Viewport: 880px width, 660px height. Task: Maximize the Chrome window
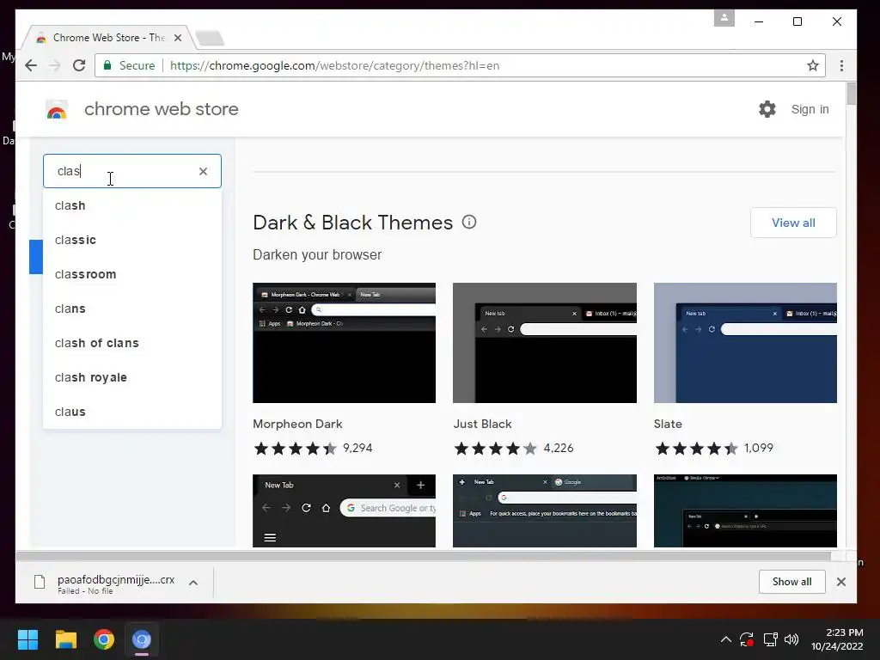pyautogui.click(x=797, y=21)
